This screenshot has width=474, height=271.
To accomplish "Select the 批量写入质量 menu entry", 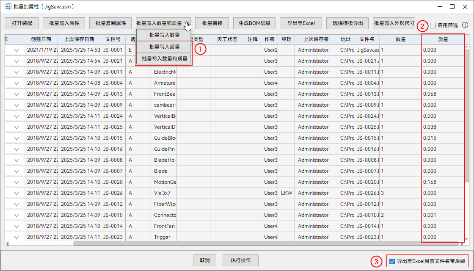I will pyautogui.click(x=164, y=47).
